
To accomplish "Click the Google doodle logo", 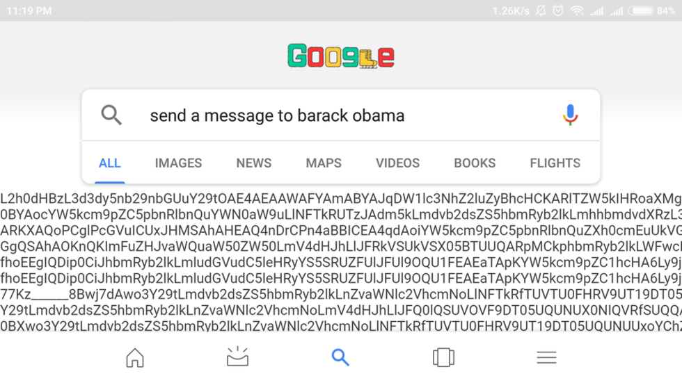I will coord(341,56).
